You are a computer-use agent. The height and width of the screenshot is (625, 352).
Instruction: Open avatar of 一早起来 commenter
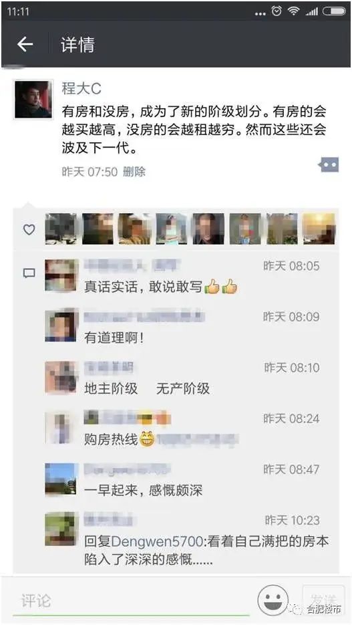pos(61,479)
